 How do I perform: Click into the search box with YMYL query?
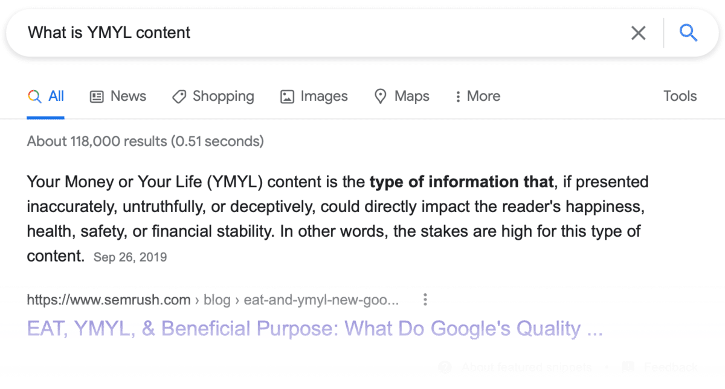point(302,33)
